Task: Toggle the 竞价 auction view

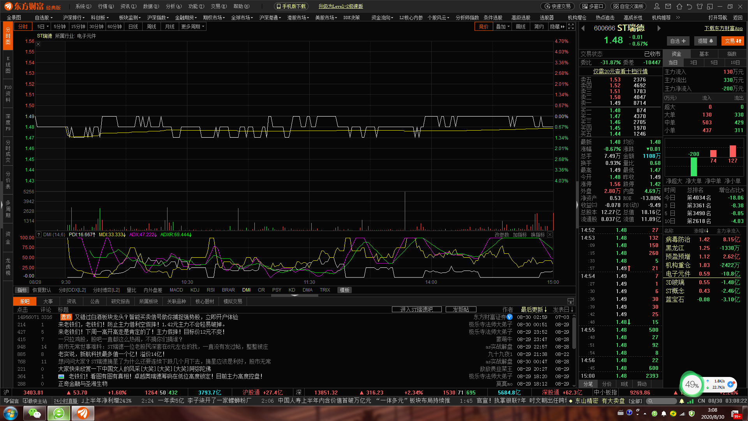Action: [x=483, y=27]
